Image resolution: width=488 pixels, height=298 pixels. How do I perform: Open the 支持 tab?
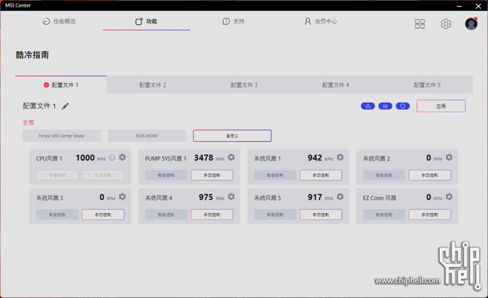click(234, 21)
